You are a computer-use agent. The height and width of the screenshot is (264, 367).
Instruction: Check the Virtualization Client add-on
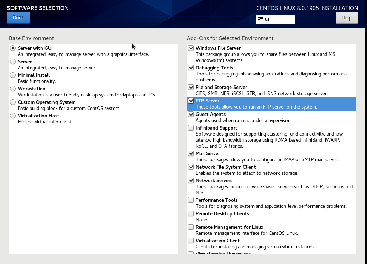click(190, 241)
